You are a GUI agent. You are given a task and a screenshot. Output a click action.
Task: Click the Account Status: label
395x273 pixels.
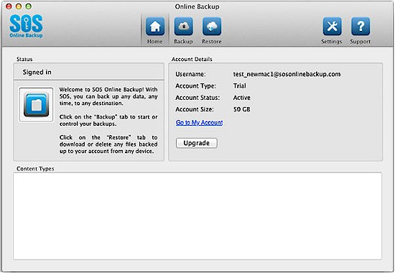pos(197,98)
